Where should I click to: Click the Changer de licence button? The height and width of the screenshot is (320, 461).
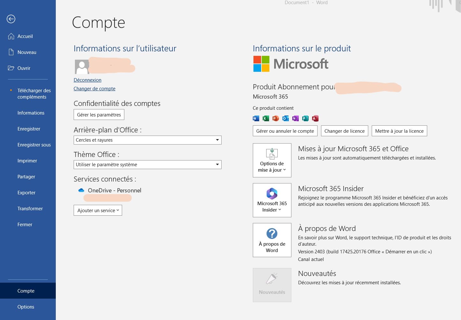[x=345, y=131]
